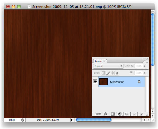Toggle lock image pixels brush

tap(108, 73)
